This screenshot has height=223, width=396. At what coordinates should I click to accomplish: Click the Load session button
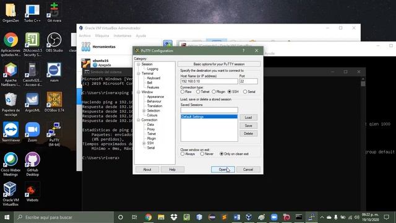[x=248, y=117]
